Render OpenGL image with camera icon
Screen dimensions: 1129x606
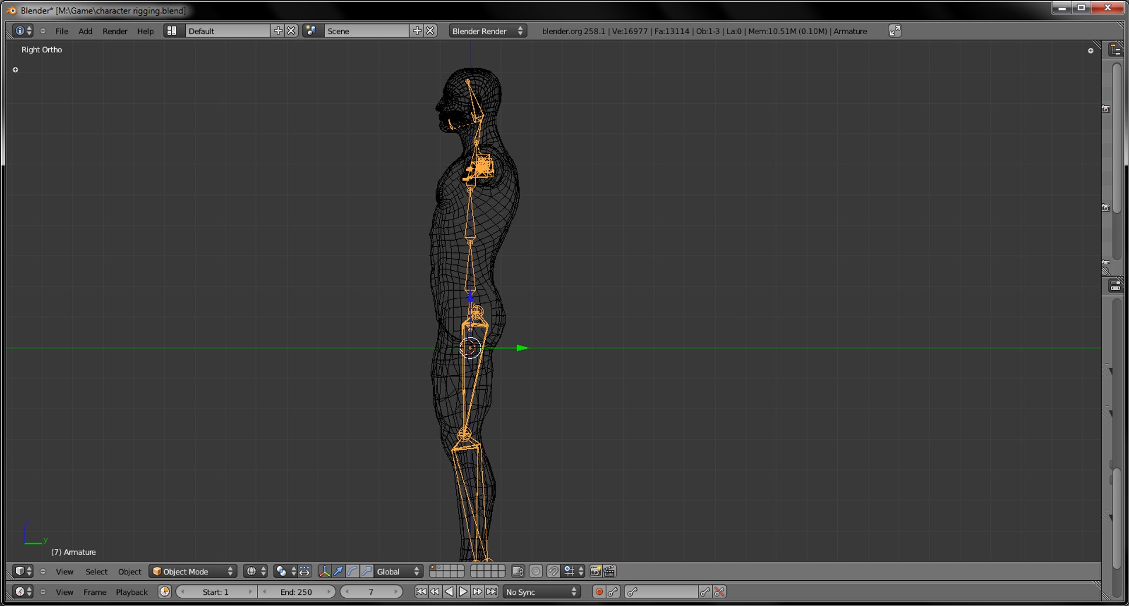click(595, 571)
